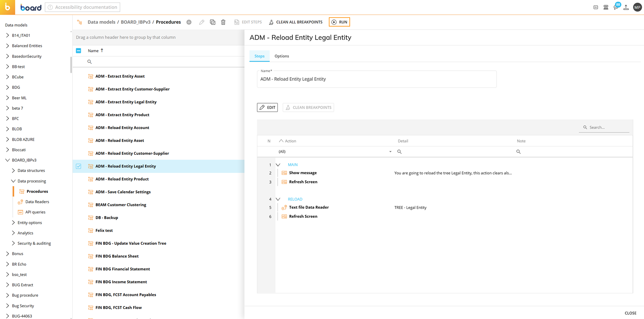Collapse the MAIN step group

click(278, 165)
